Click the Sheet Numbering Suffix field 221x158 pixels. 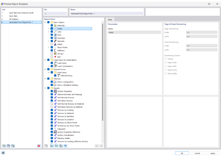pyautogui.click(x=202, y=50)
